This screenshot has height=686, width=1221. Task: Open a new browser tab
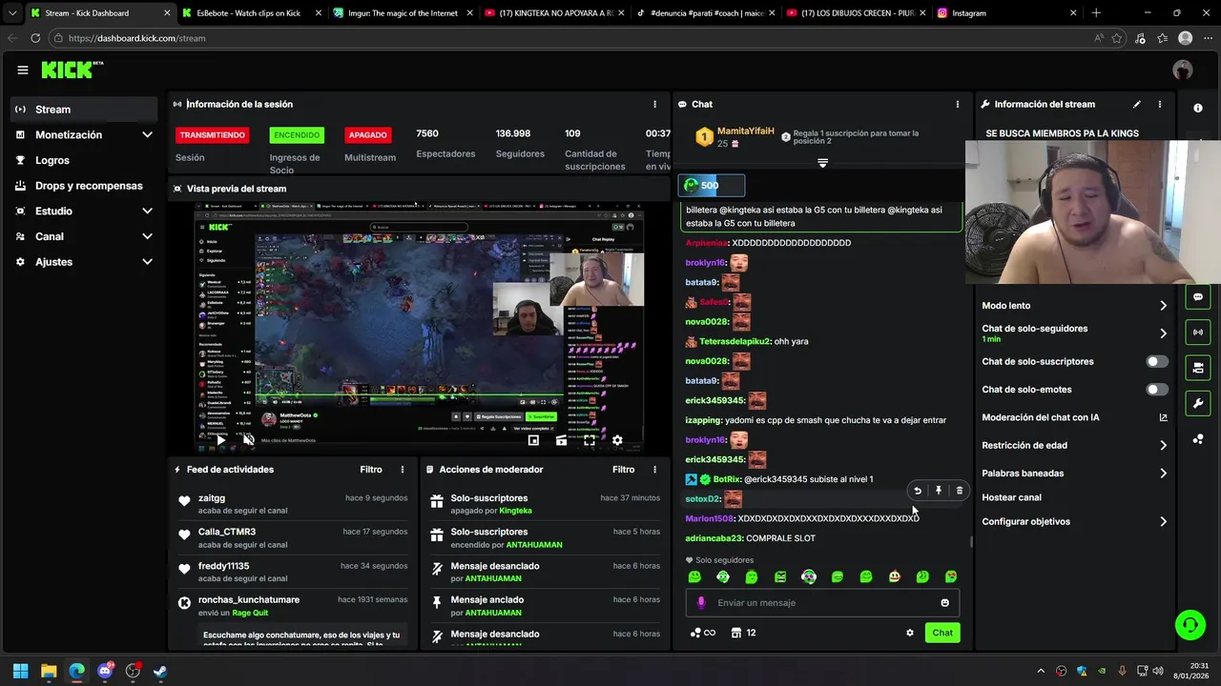[x=1096, y=13]
